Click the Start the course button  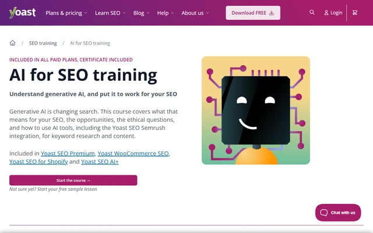pos(73,180)
